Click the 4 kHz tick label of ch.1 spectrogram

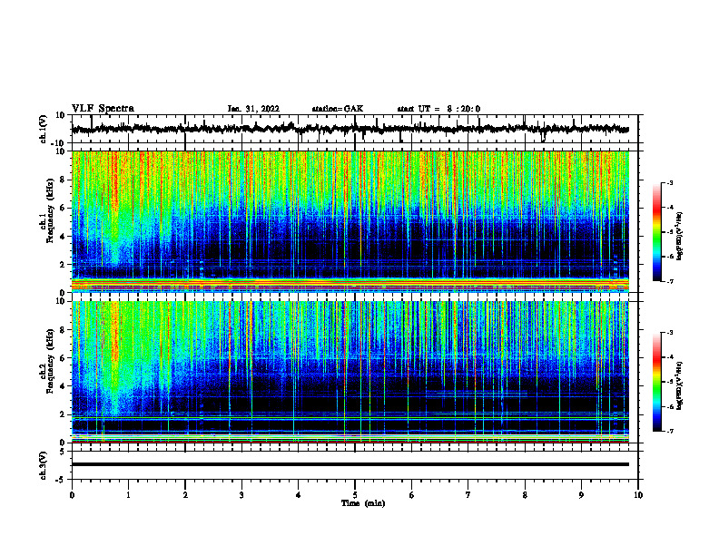[x=64, y=237]
